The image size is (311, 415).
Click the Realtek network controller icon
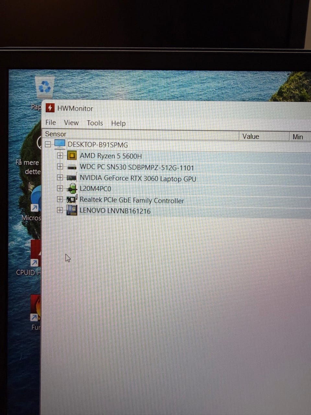click(x=72, y=199)
